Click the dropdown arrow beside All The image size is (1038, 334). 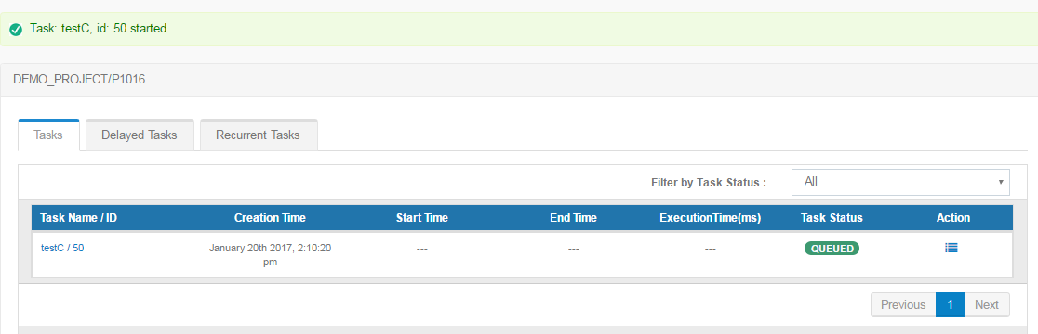(1000, 182)
